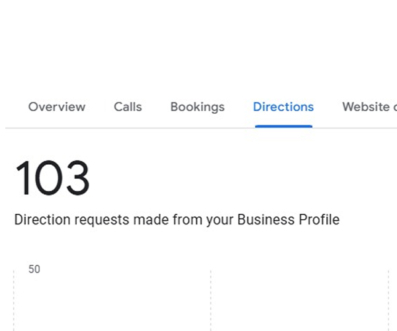Click the gray divider line below Overview tab
The width and height of the screenshot is (397, 331).
pos(57,128)
